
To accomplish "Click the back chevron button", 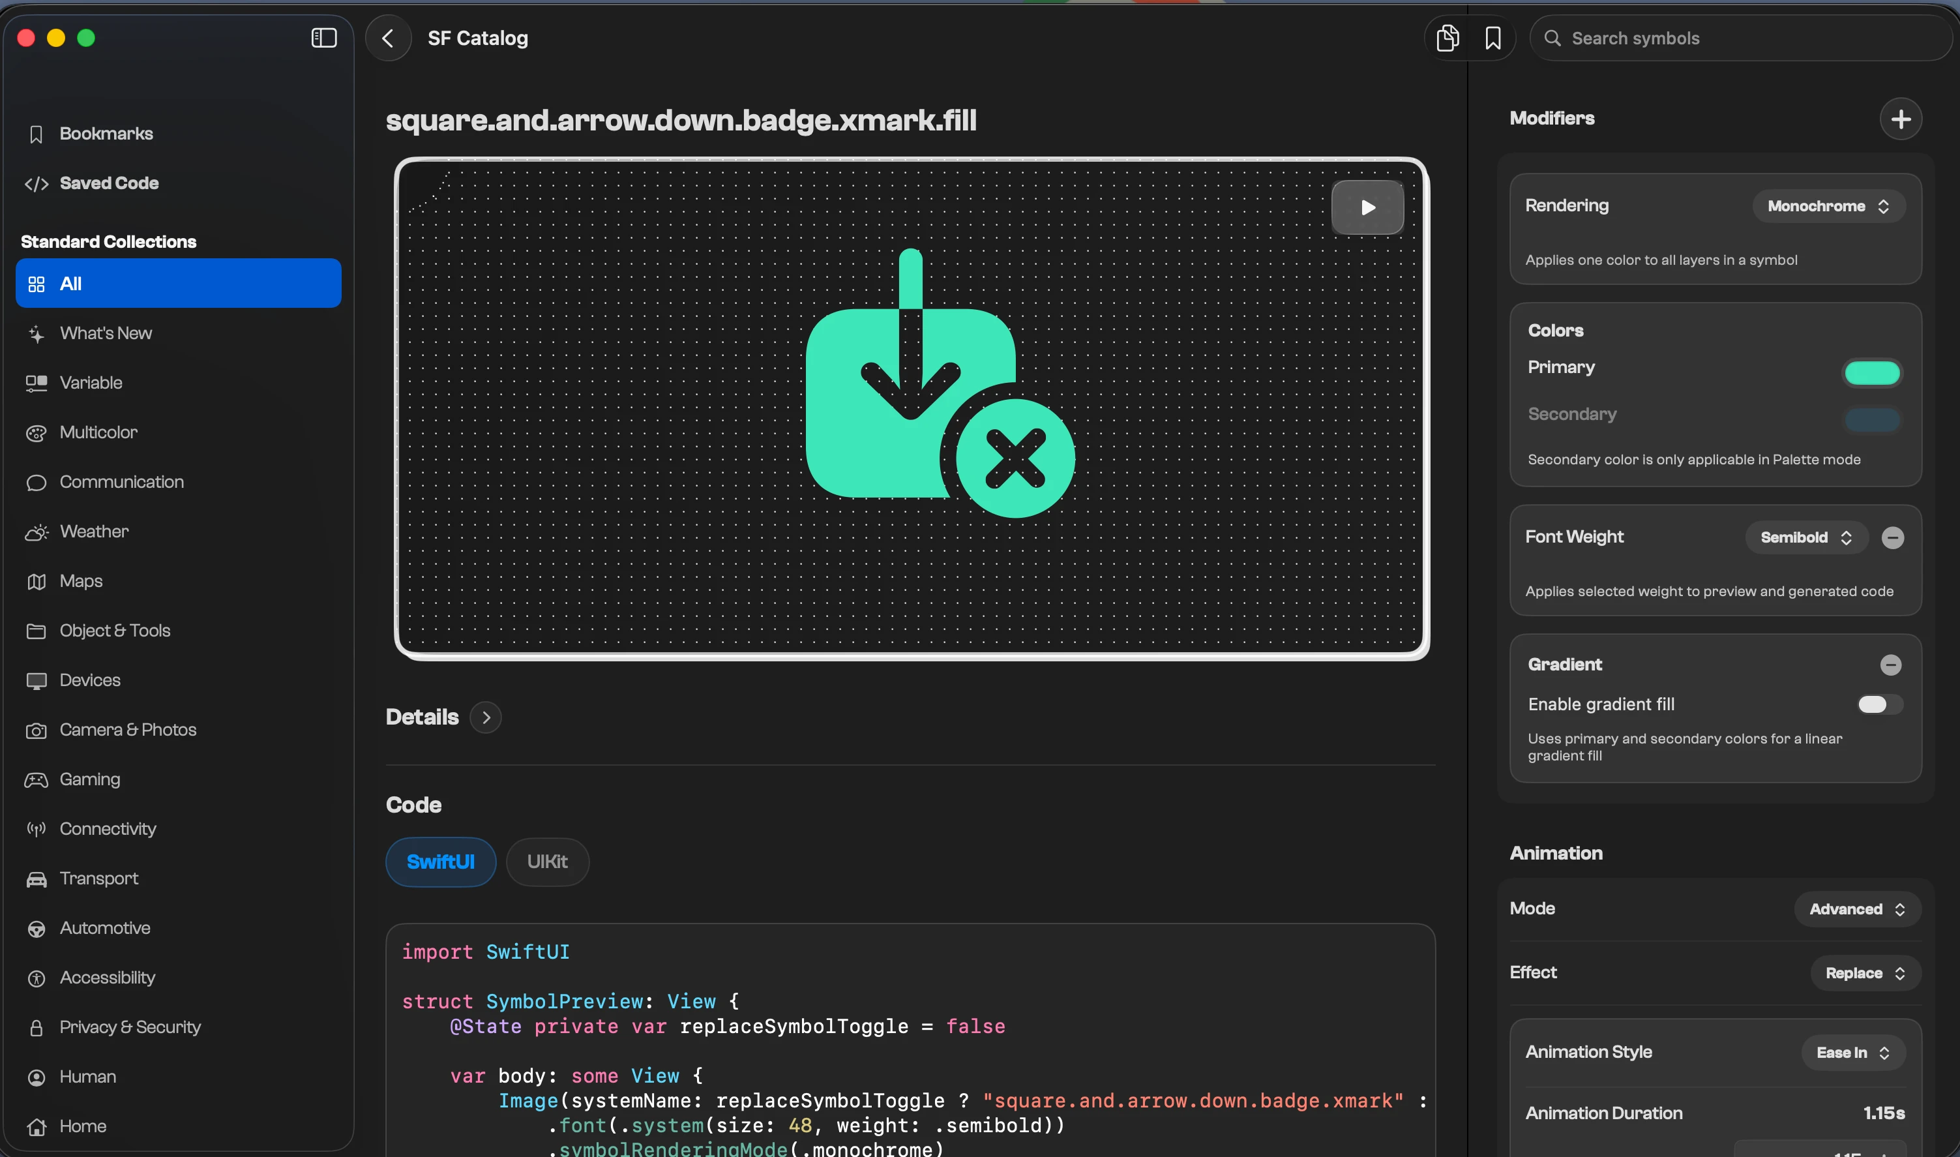I will click(x=388, y=38).
